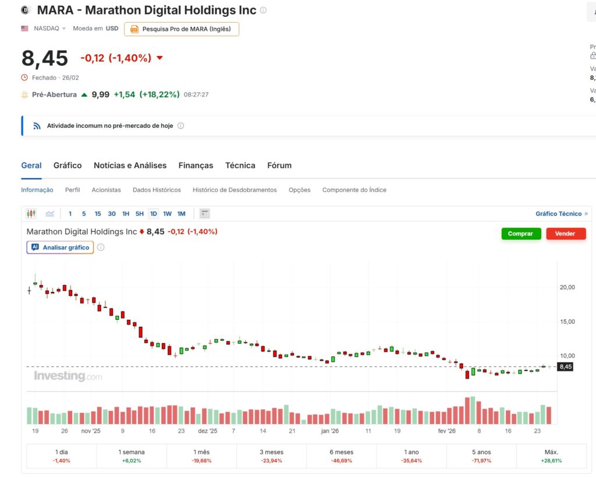Screen dimensions: 596x478
Task: Open Dados Históricos sub-tab
Action: coord(157,190)
